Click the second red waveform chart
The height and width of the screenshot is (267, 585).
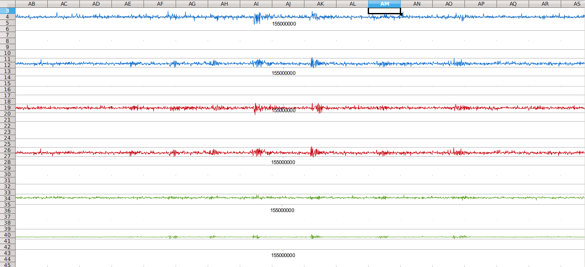tap(300, 153)
